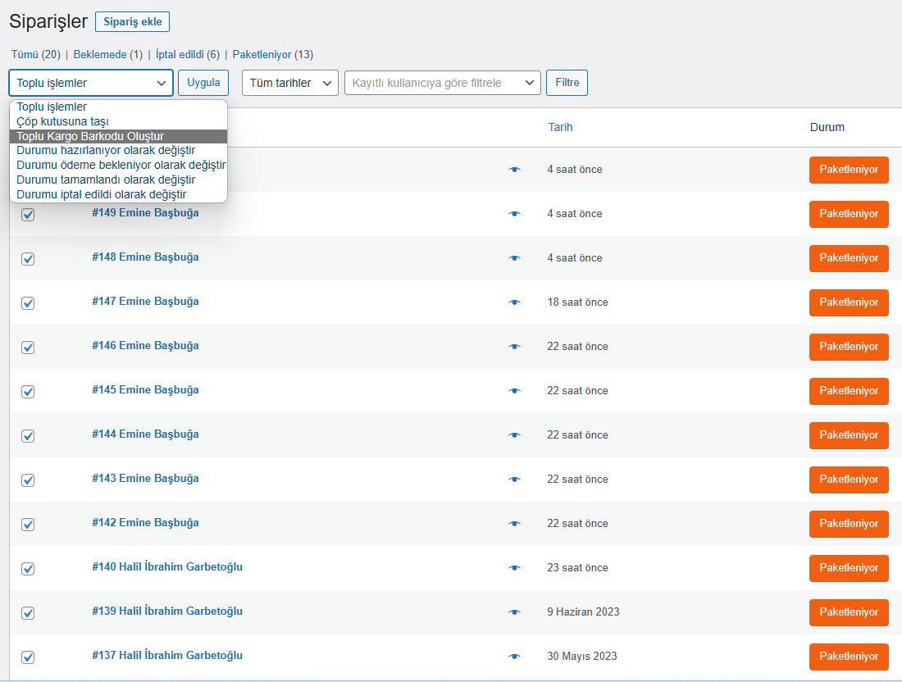The image size is (902, 682).
Task: Uncheck order #140 checkbox
Action: [x=28, y=569]
